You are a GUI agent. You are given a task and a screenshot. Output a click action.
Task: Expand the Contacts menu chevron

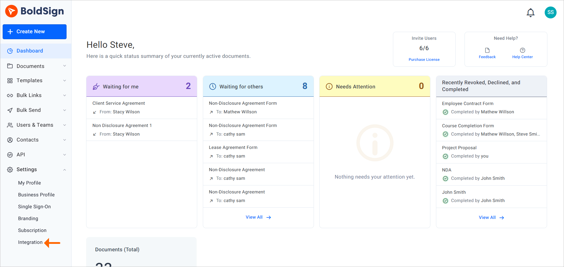(x=64, y=140)
